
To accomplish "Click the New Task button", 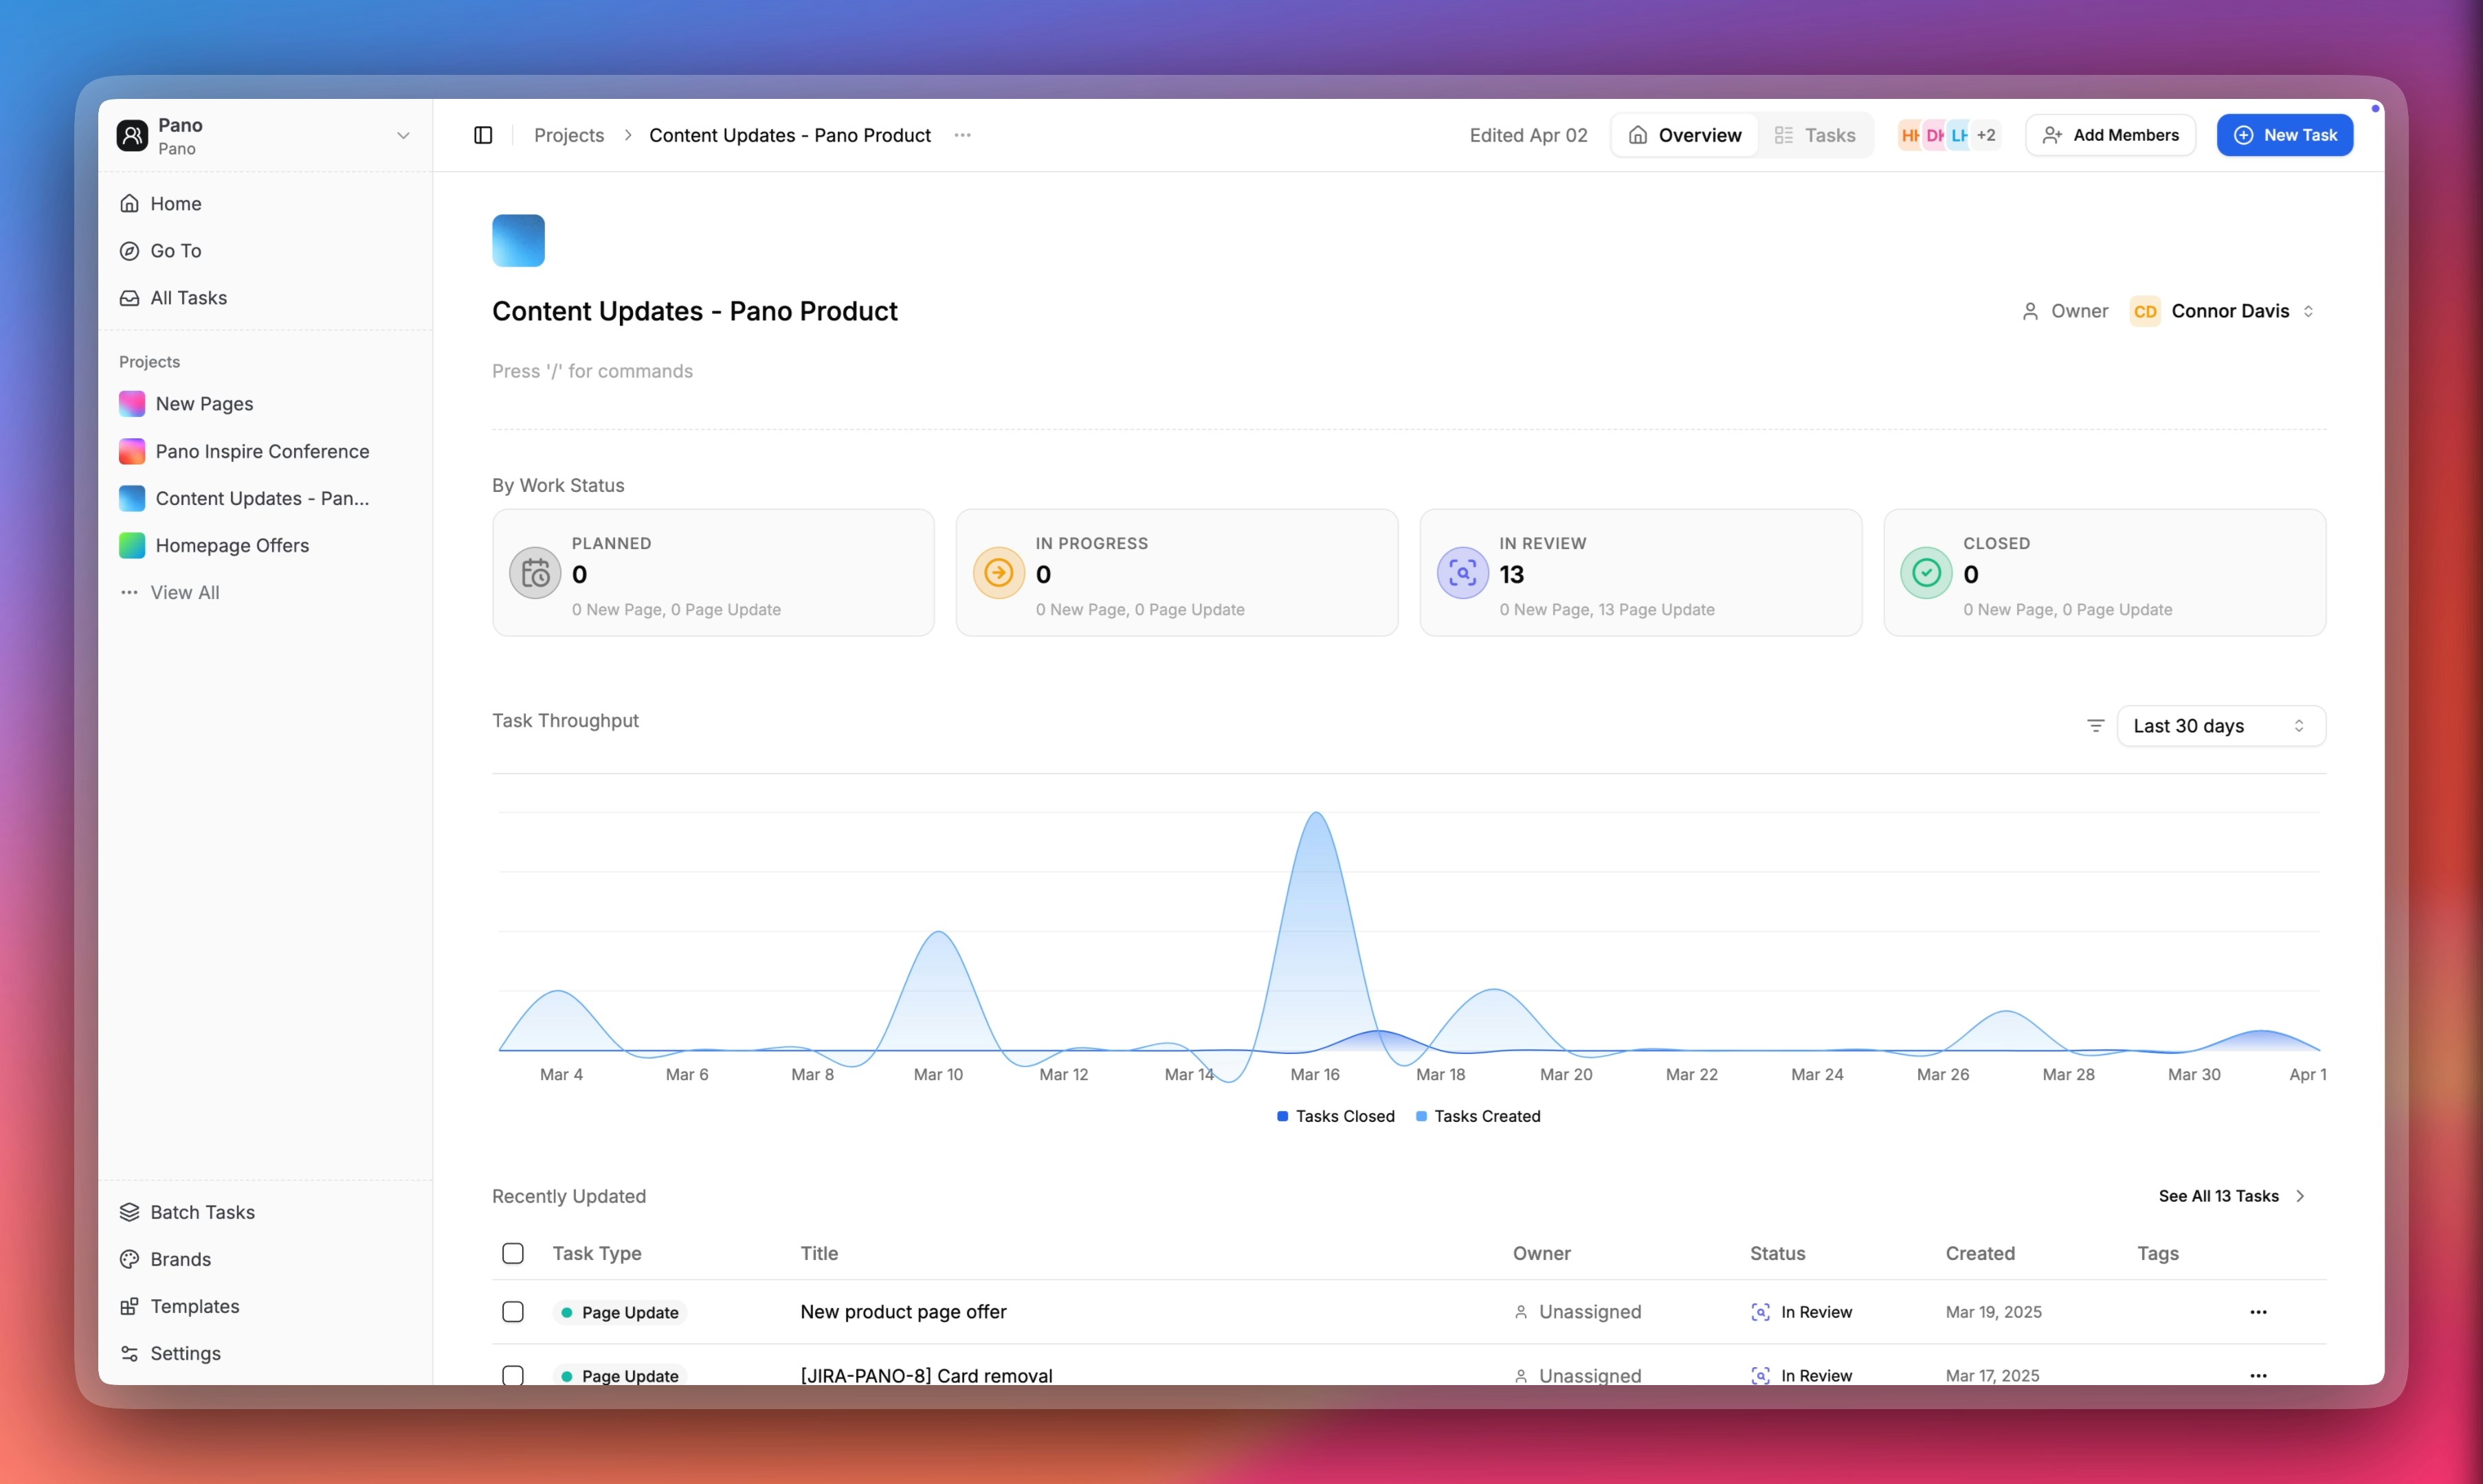I will click(x=2284, y=135).
